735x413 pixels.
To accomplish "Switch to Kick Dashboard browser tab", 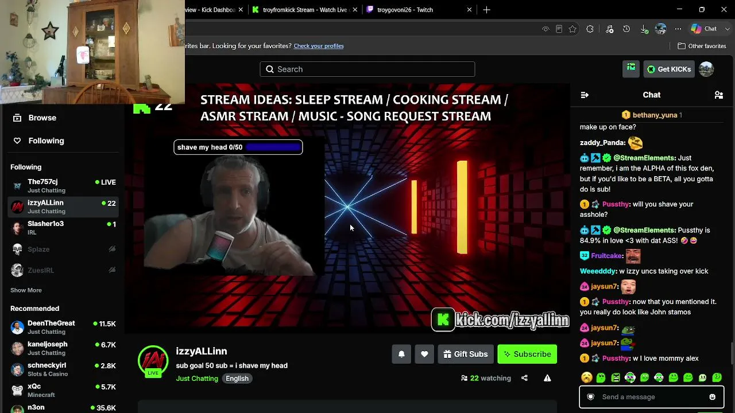I will [210, 10].
